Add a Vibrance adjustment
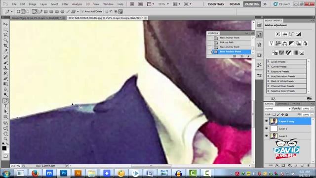Screen dimensions: 316x178 [271, 43]
